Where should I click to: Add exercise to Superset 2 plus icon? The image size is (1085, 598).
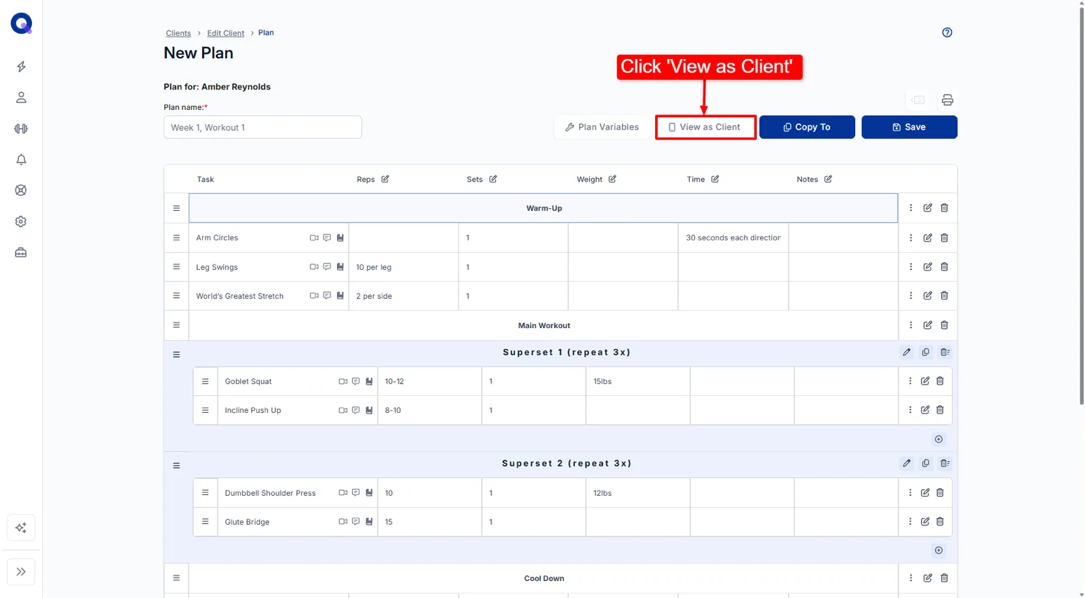(939, 551)
